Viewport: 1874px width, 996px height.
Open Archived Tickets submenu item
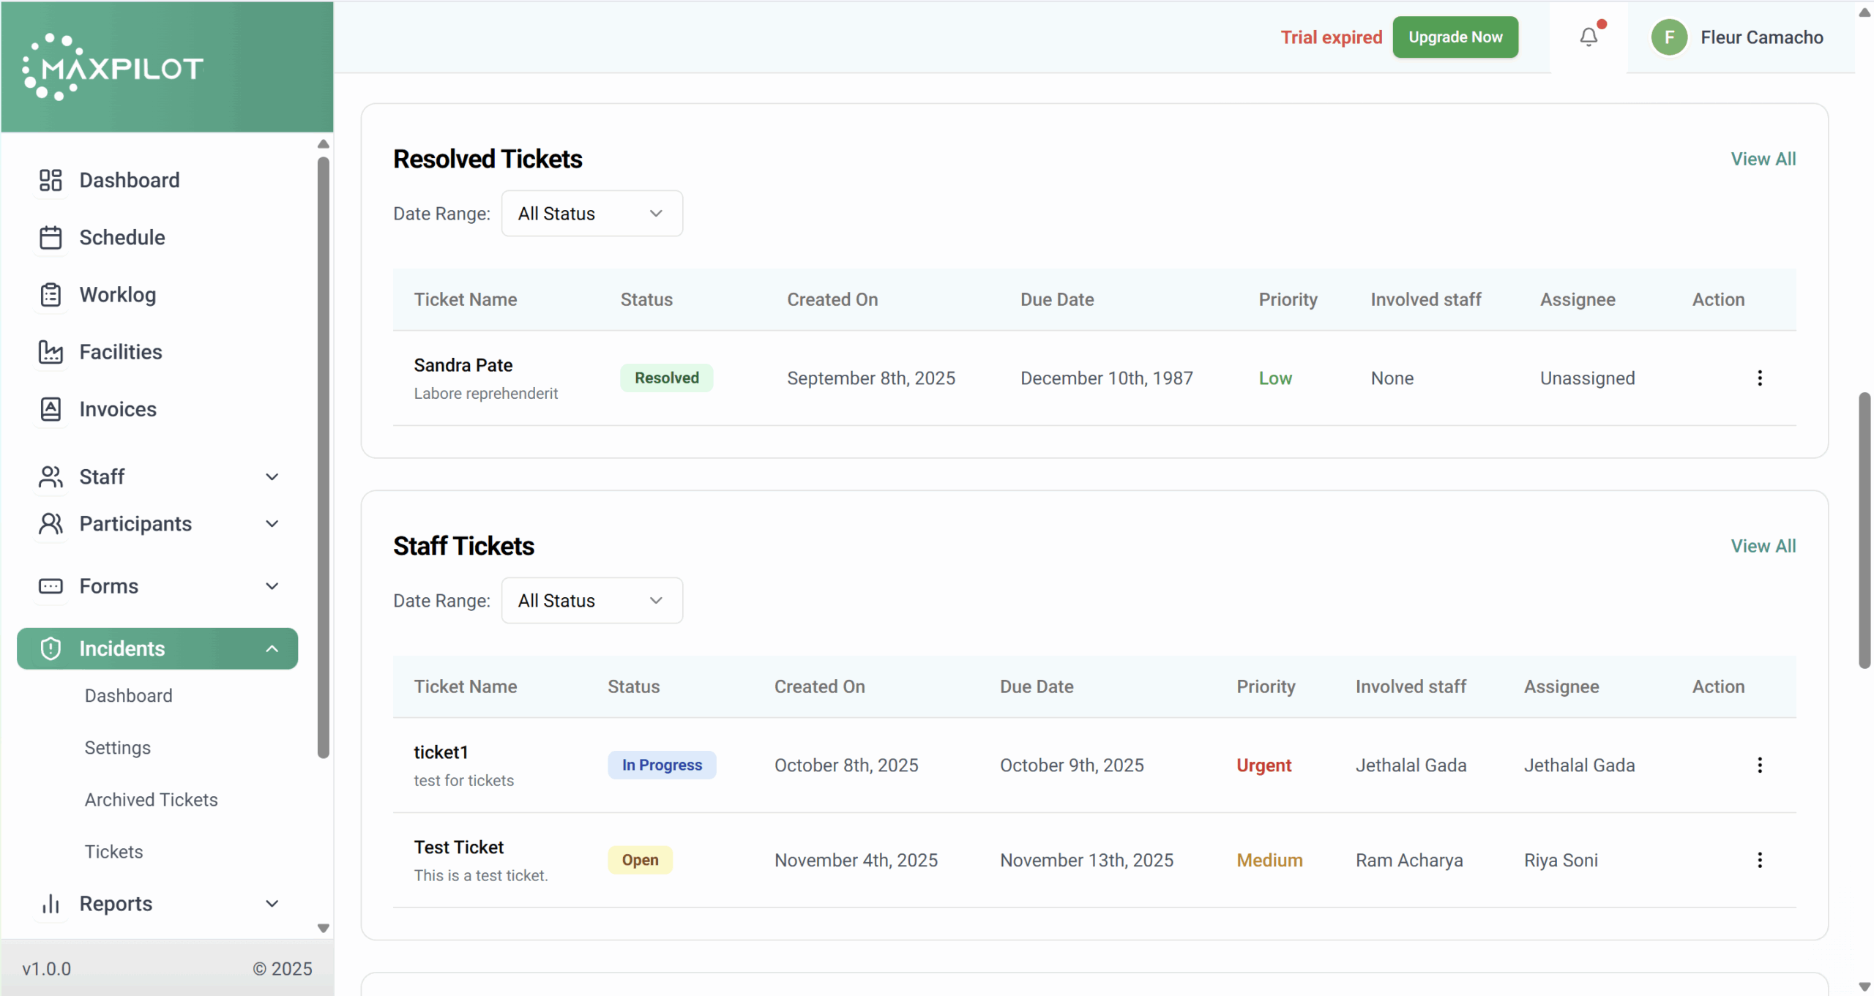click(x=151, y=800)
